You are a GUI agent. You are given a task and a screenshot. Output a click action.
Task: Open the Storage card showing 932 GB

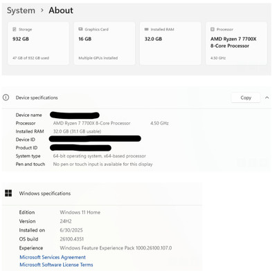tap(38, 44)
